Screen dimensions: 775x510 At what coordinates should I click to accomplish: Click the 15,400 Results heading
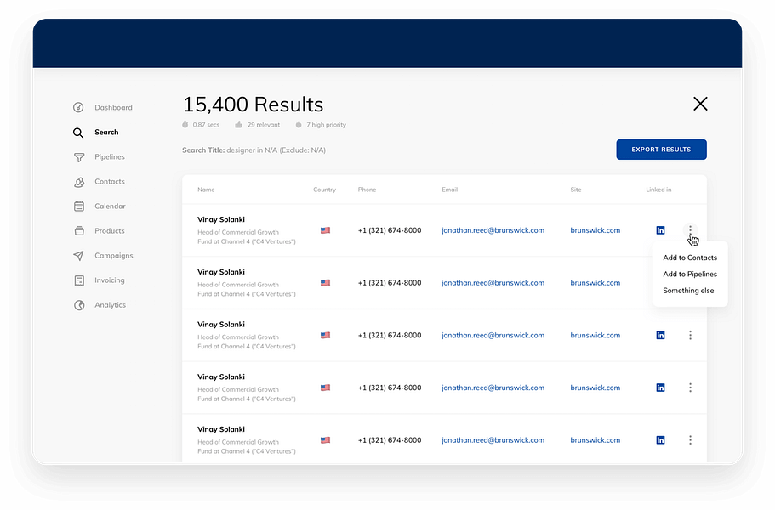(253, 105)
